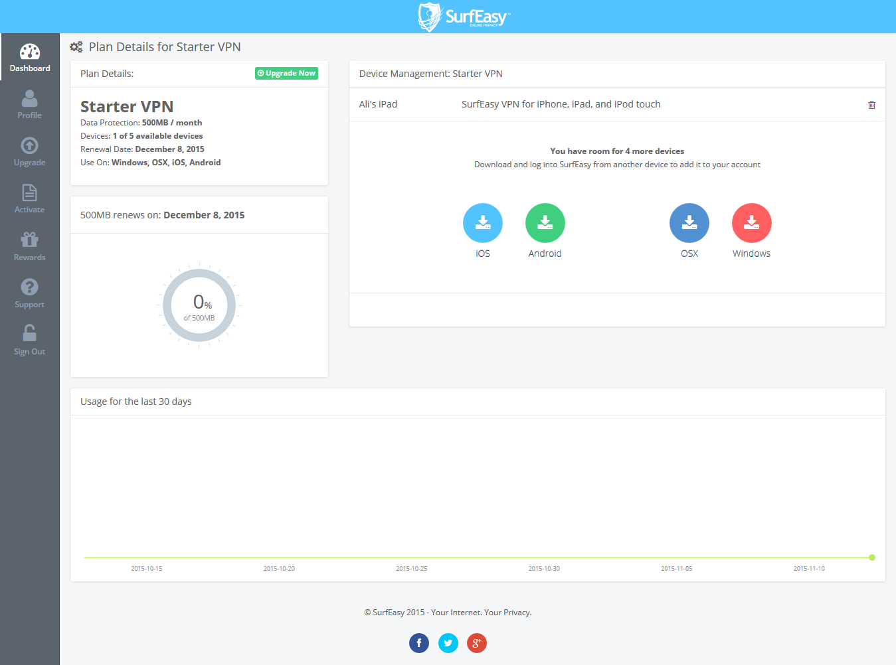Click the iOS label under download icon
Viewport: 896px width, 665px height.
coord(483,254)
